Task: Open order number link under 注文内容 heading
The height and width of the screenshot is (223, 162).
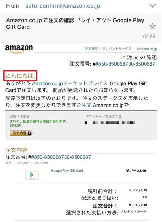Action: (61, 157)
